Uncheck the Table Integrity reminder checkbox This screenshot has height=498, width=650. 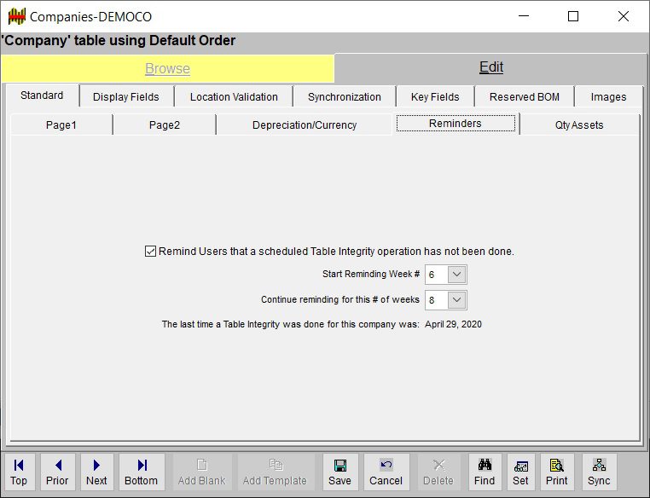click(x=151, y=252)
